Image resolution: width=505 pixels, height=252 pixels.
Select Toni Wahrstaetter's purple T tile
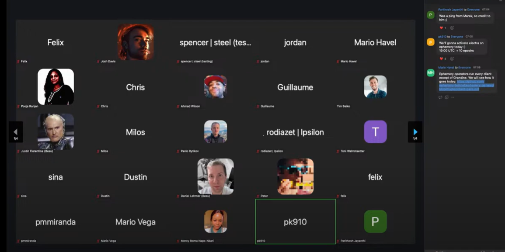coord(375,131)
